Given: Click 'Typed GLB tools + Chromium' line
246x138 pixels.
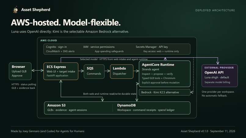Looking at the screenshot, I should click(158, 78).
